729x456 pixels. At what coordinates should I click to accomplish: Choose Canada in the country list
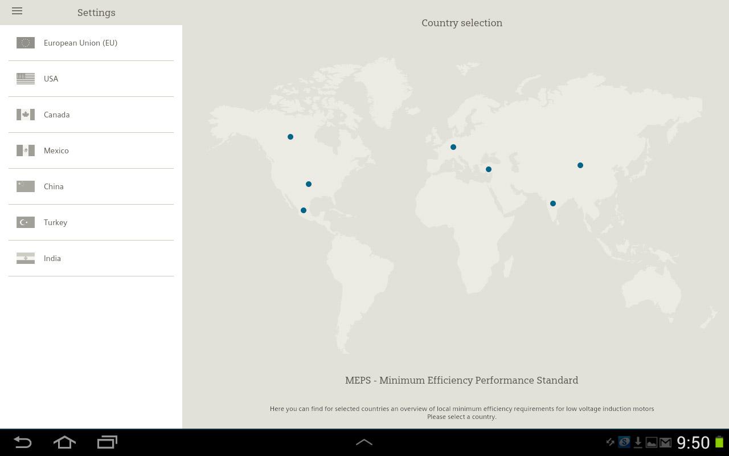[x=91, y=115]
